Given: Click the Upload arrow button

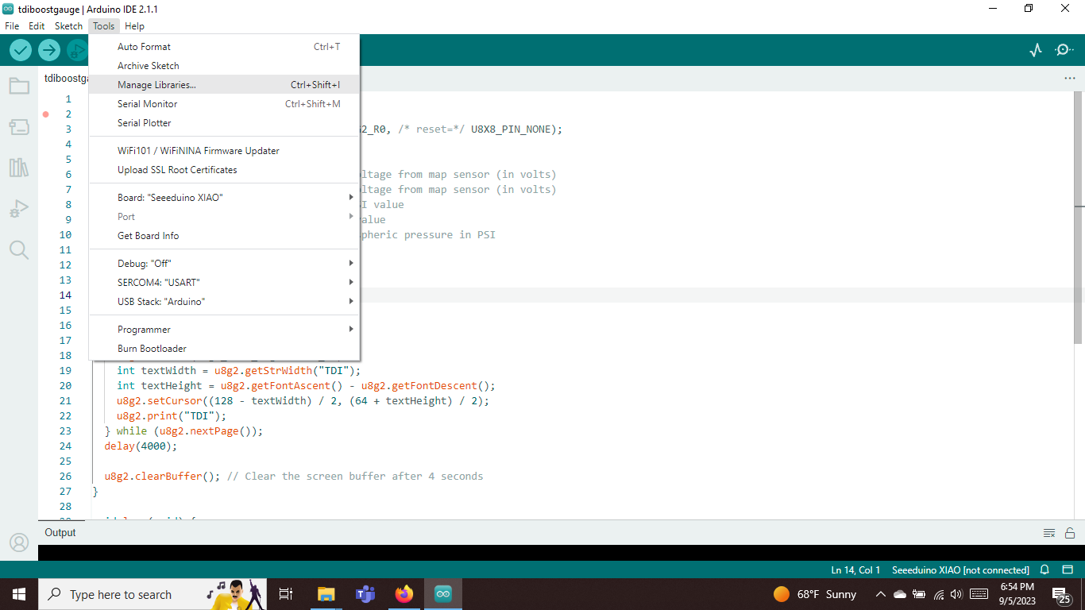Looking at the screenshot, I should coord(49,50).
